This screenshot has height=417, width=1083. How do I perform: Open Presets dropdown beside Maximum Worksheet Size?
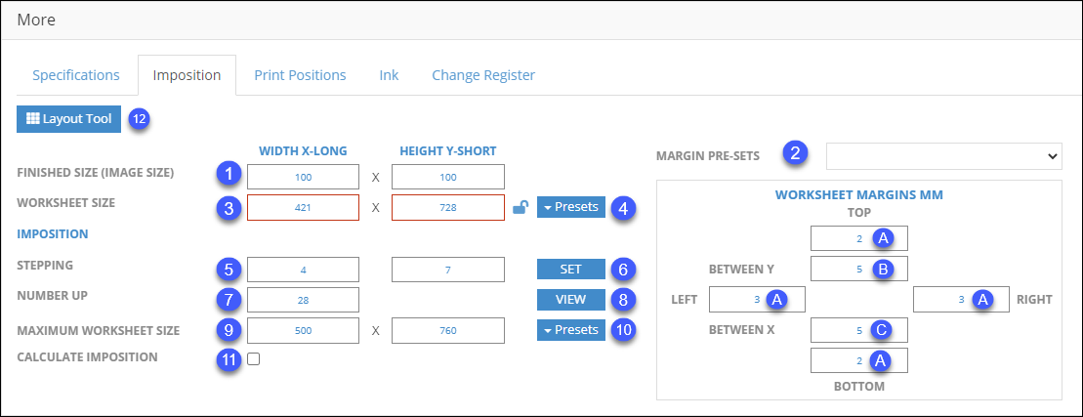coord(571,330)
